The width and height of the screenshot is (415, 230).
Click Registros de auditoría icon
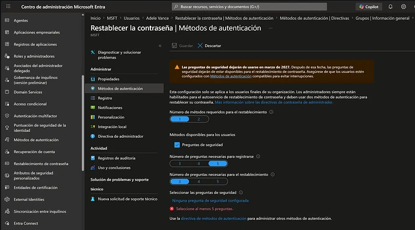point(93,158)
